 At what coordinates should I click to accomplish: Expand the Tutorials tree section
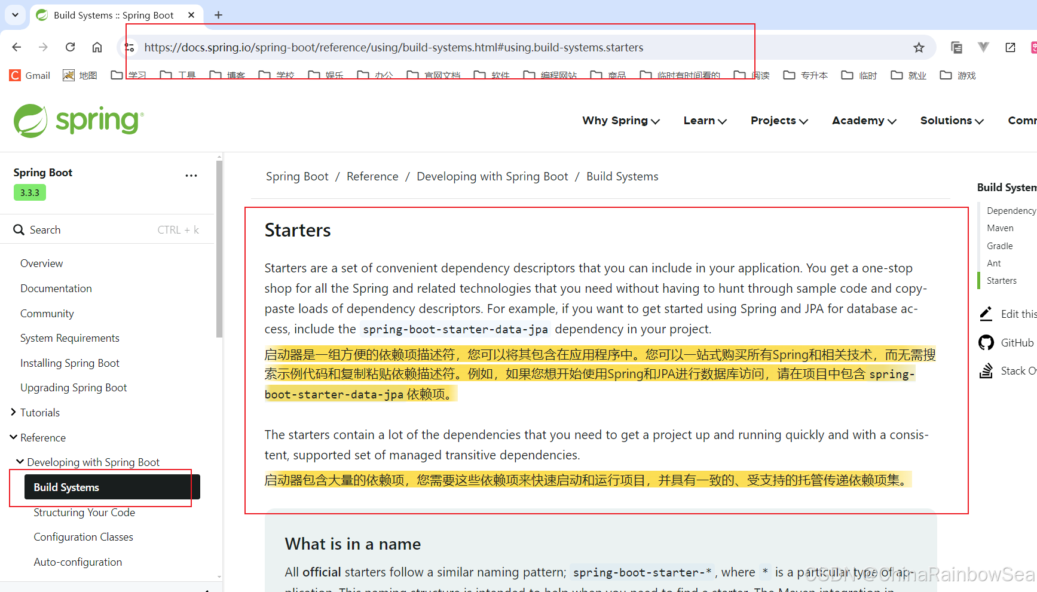coord(14,412)
